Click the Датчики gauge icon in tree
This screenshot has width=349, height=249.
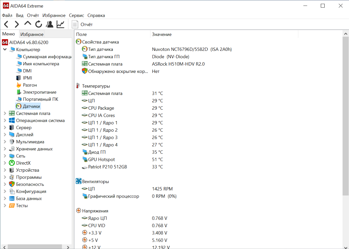[x=19, y=106]
